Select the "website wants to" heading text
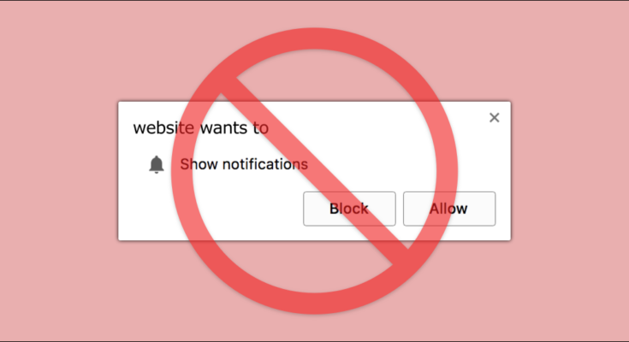The width and height of the screenshot is (629, 342). [x=201, y=128]
